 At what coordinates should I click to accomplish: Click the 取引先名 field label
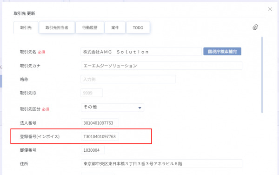[x=28, y=52]
